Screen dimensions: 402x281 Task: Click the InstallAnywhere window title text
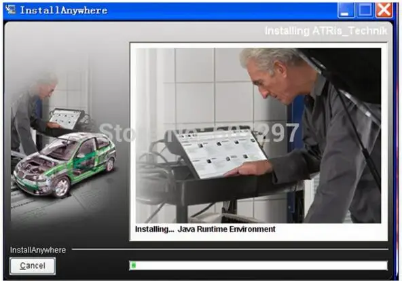[x=64, y=10]
